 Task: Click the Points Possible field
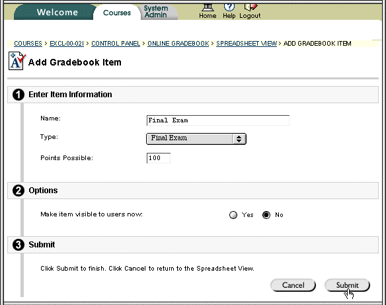click(158, 158)
